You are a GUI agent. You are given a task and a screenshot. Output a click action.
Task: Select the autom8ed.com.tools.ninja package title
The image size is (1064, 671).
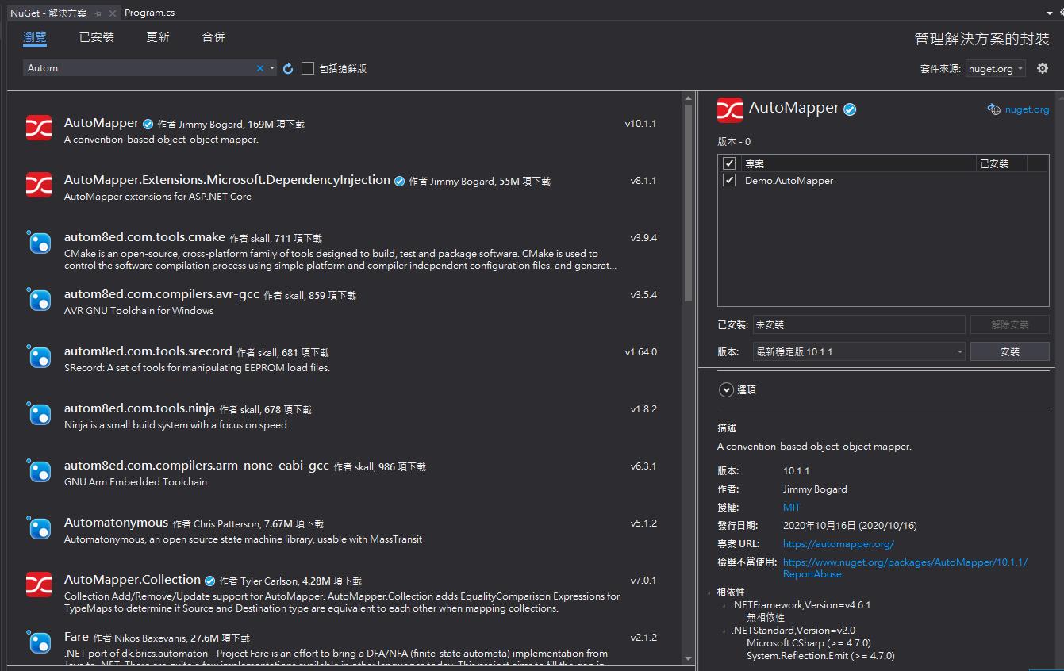tap(140, 408)
